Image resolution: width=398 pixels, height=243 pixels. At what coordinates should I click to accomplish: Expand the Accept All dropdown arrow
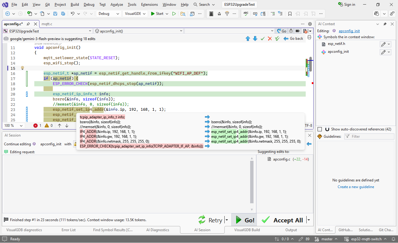[309, 220]
